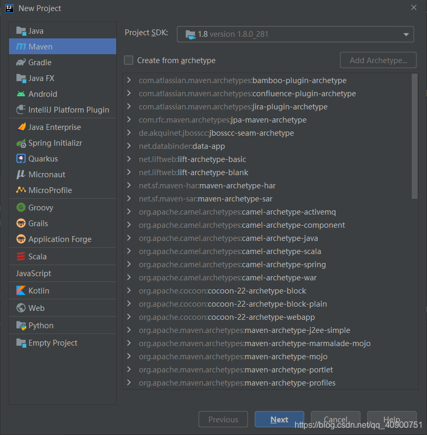Select camel-archetype-component row
The height and width of the screenshot is (435, 427).
click(x=267, y=225)
